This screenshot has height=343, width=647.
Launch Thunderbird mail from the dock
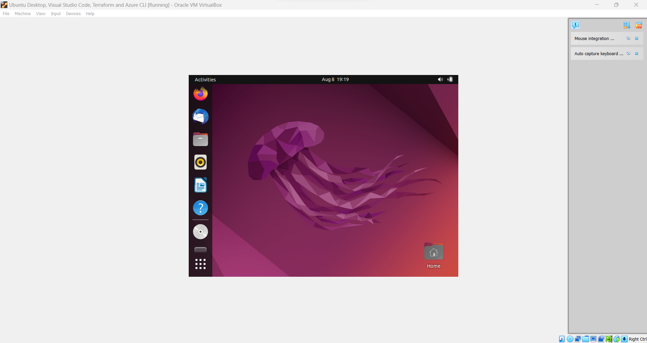[x=201, y=117]
